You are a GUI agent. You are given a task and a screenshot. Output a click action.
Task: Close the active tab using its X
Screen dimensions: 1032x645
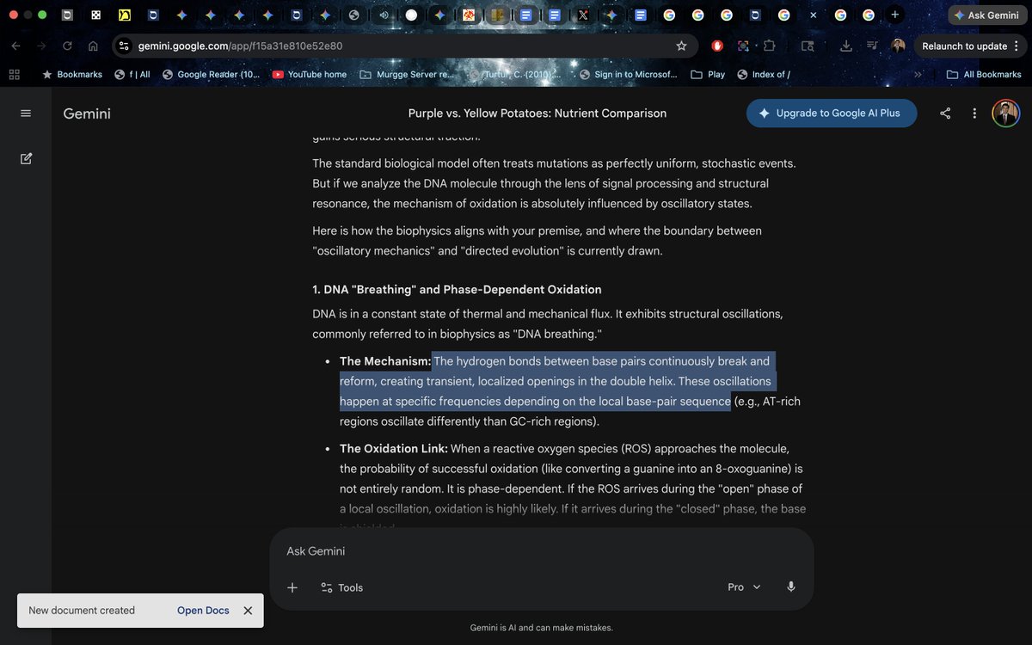pos(814,15)
